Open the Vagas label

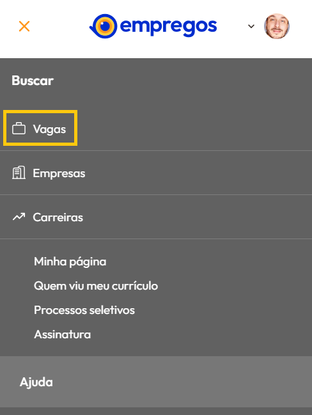click(49, 129)
